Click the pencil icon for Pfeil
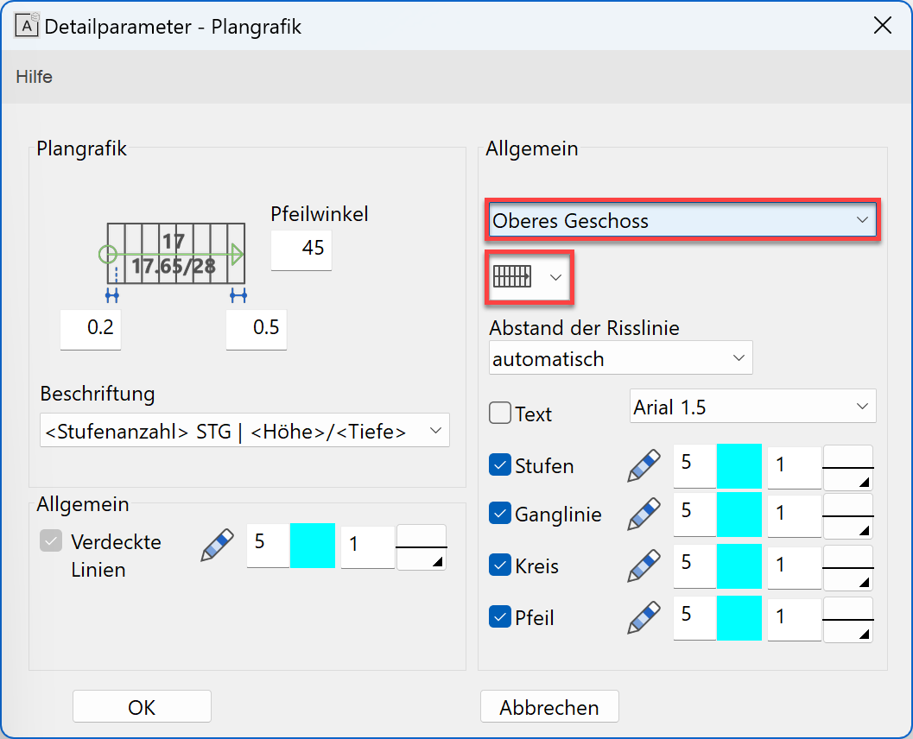Viewport: 913px width, 739px height. pyautogui.click(x=644, y=618)
